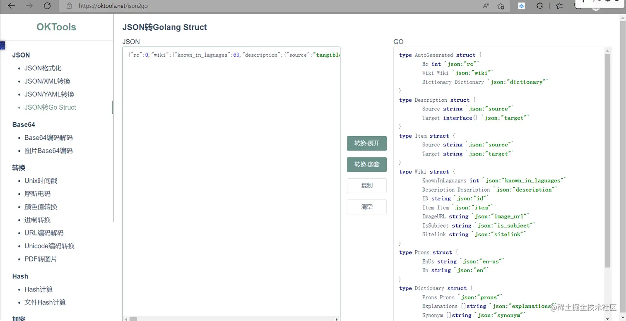Click the 'type Prons struct' line

(429, 252)
